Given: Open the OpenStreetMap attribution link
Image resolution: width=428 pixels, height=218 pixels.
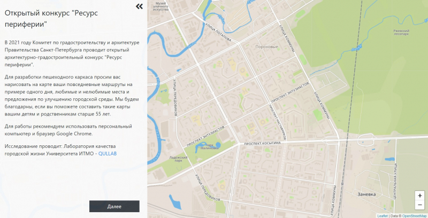Looking at the screenshot, I should 414,216.
